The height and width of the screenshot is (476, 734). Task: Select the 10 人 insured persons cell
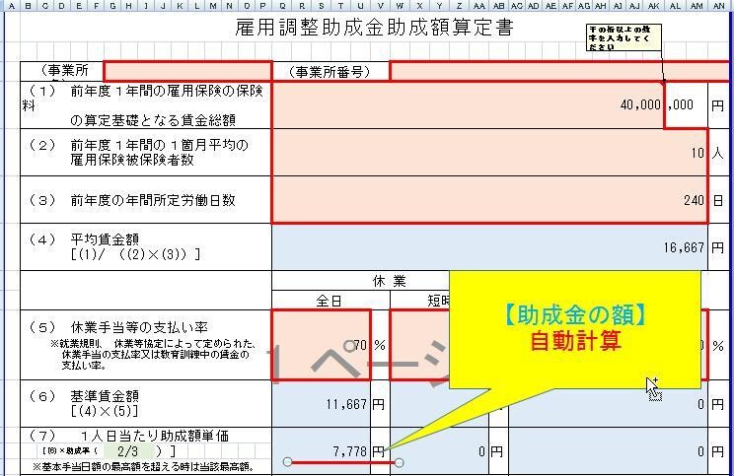[x=489, y=153]
